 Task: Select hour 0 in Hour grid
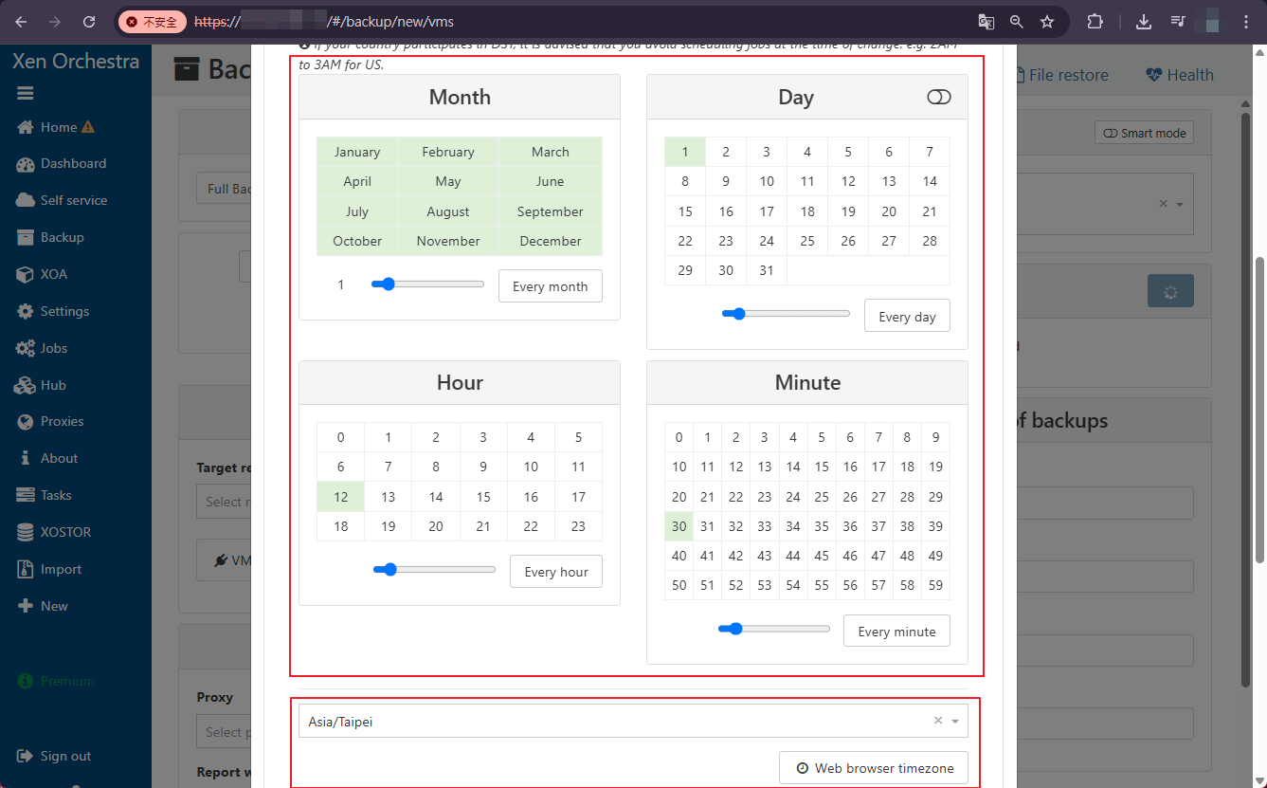click(x=341, y=437)
